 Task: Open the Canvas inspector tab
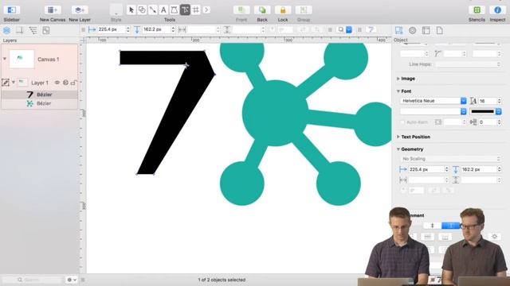tap(426, 30)
